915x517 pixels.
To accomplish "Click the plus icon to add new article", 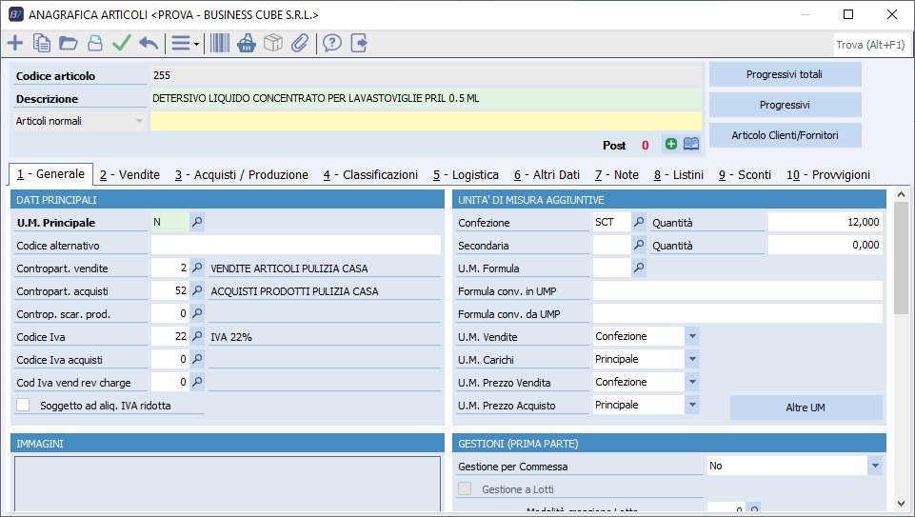I will click(15, 43).
